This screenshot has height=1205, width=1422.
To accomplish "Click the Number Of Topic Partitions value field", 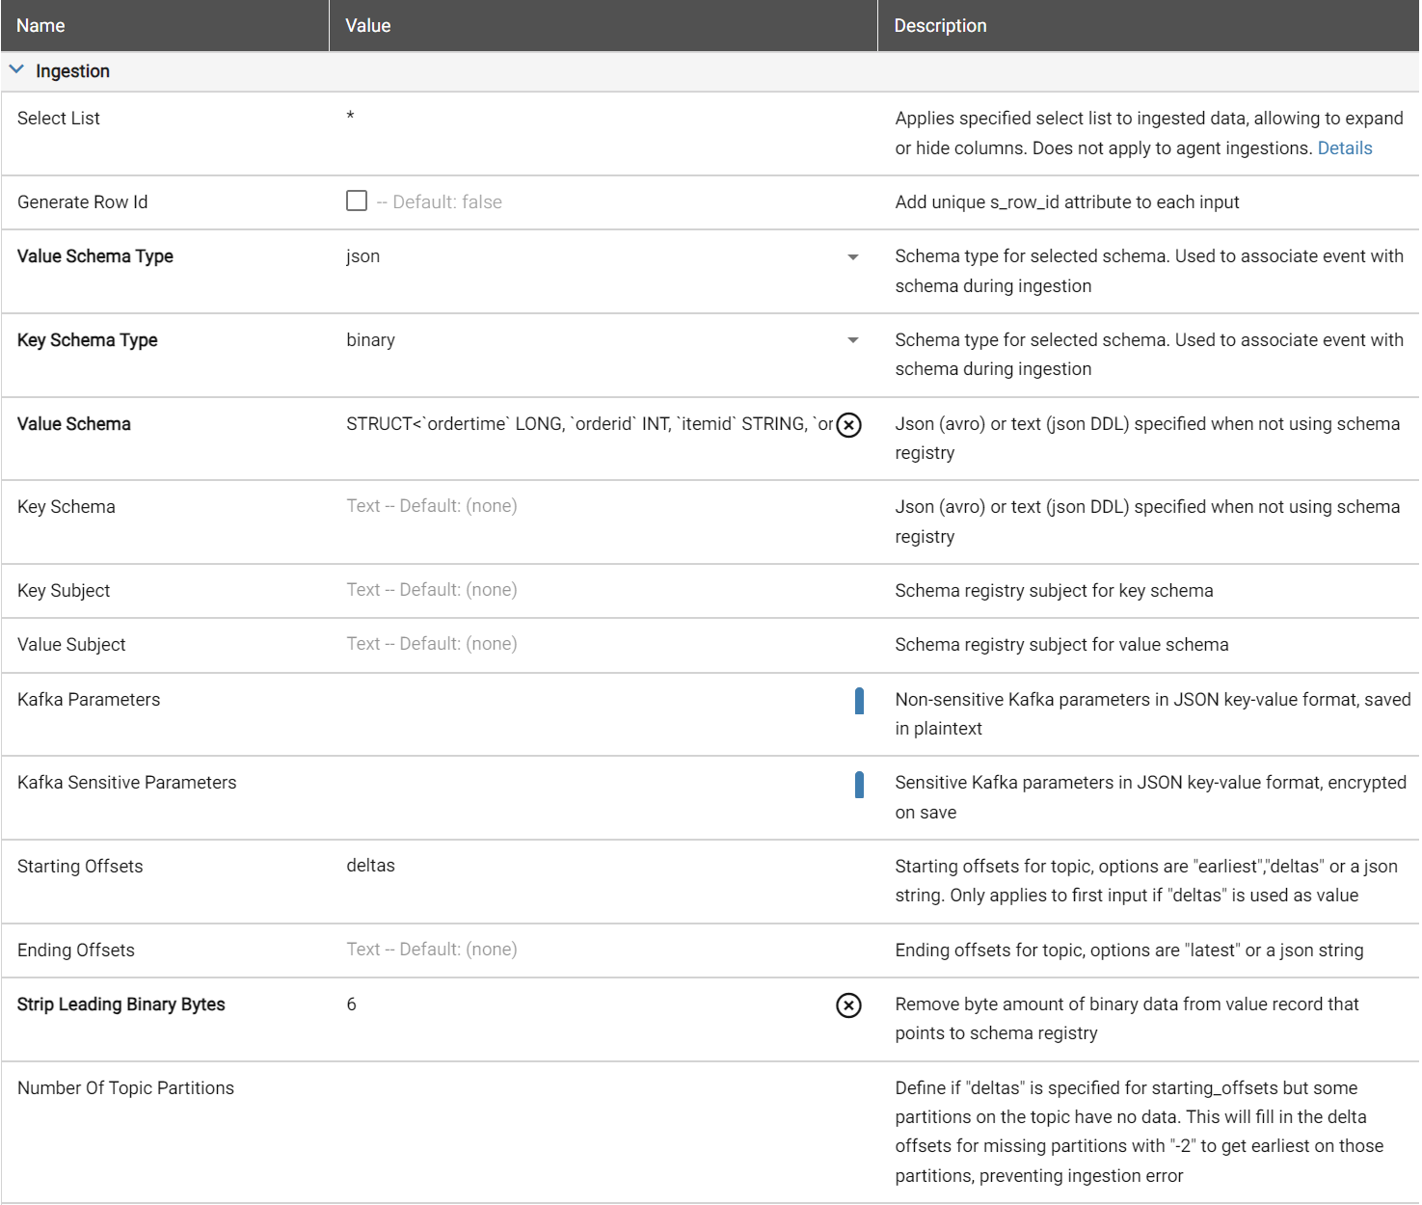I will (604, 1088).
